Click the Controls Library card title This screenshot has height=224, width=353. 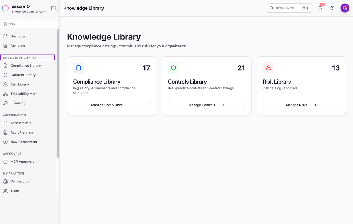pos(187,82)
